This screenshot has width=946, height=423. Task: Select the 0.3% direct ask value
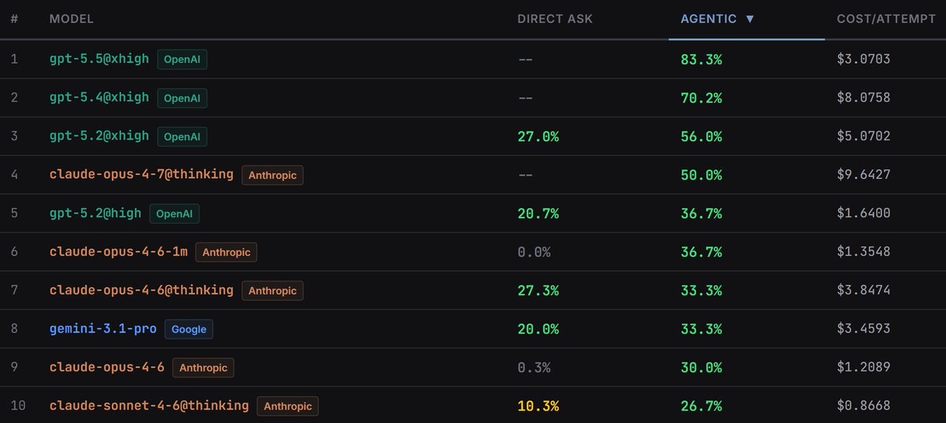pyautogui.click(x=534, y=368)
